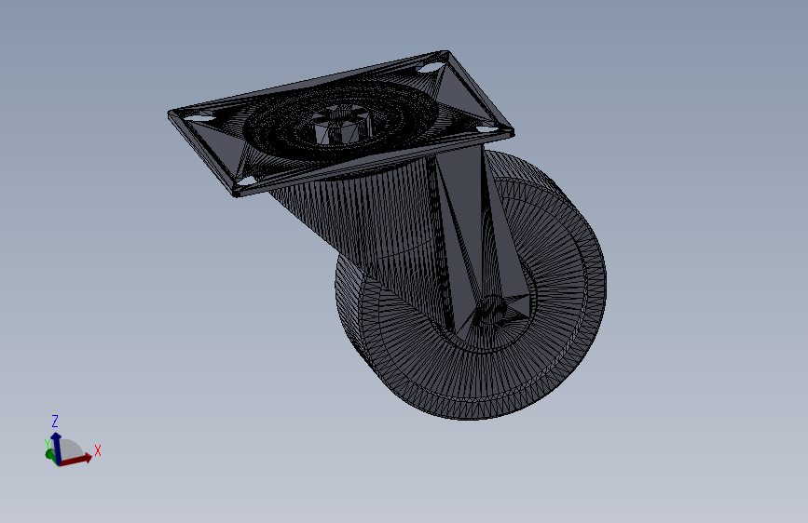Select the center kingpin nut on plate
Viewport: 808px width, 523px height.
342,125
